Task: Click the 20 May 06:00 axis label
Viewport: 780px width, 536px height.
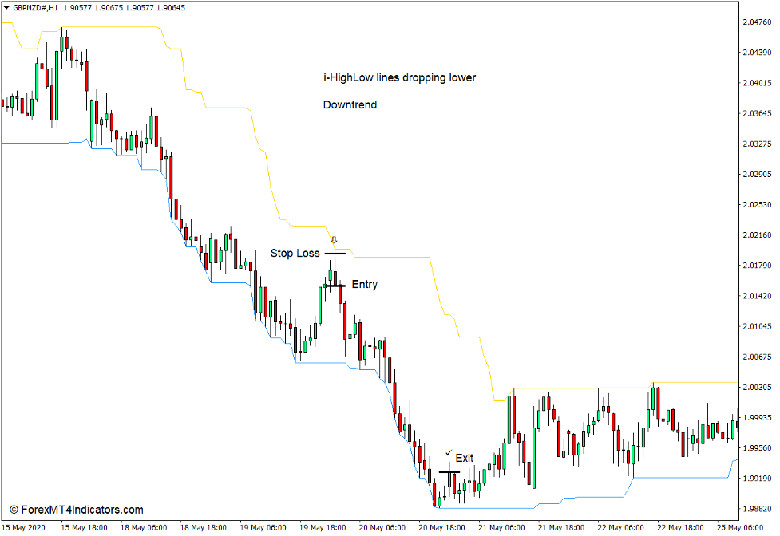Action: click(x=382, y=527)
